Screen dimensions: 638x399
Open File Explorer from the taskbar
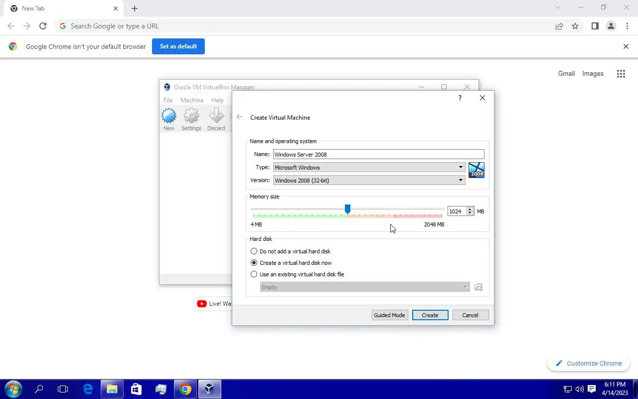click(x=112, y=389)
